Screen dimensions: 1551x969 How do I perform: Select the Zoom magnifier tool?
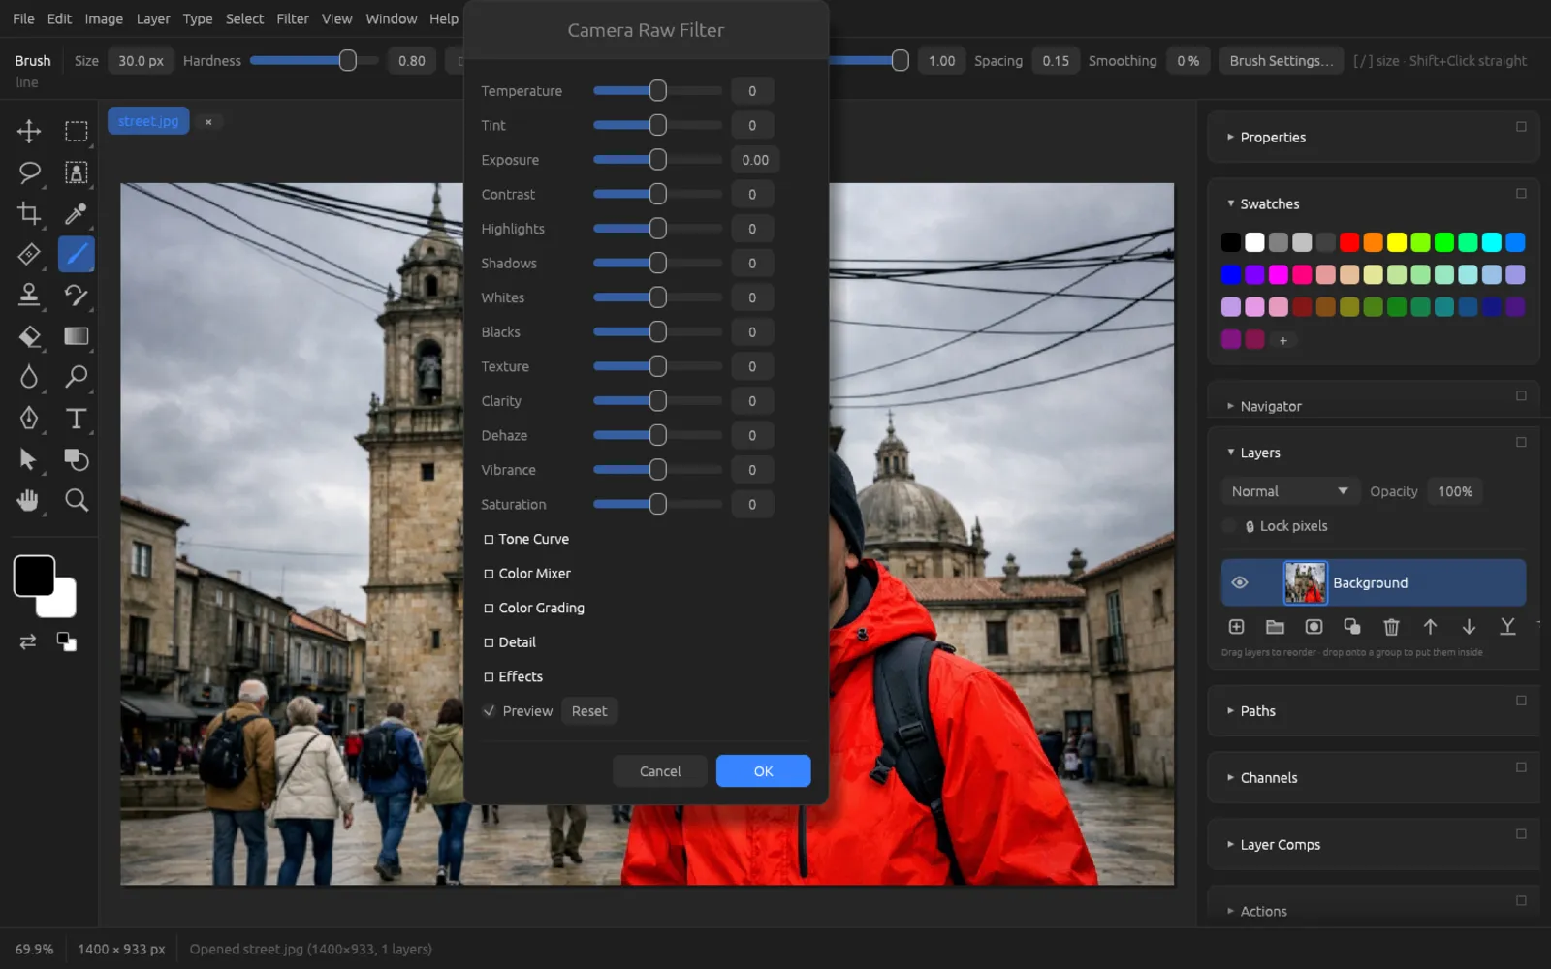click(x=76, y=500)
